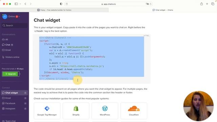Open Visitors online
Image resolution: width=217 pixels, height=122 pixels.
[11, 57]
